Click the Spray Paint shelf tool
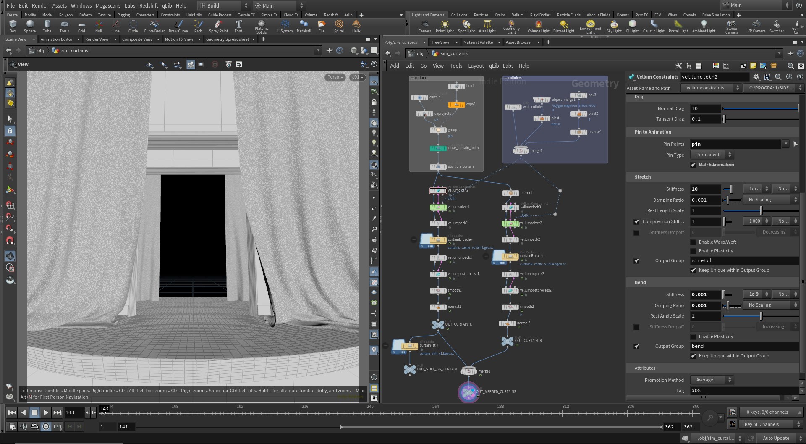This screenshot has height=444, width=806. click(218, 26)
